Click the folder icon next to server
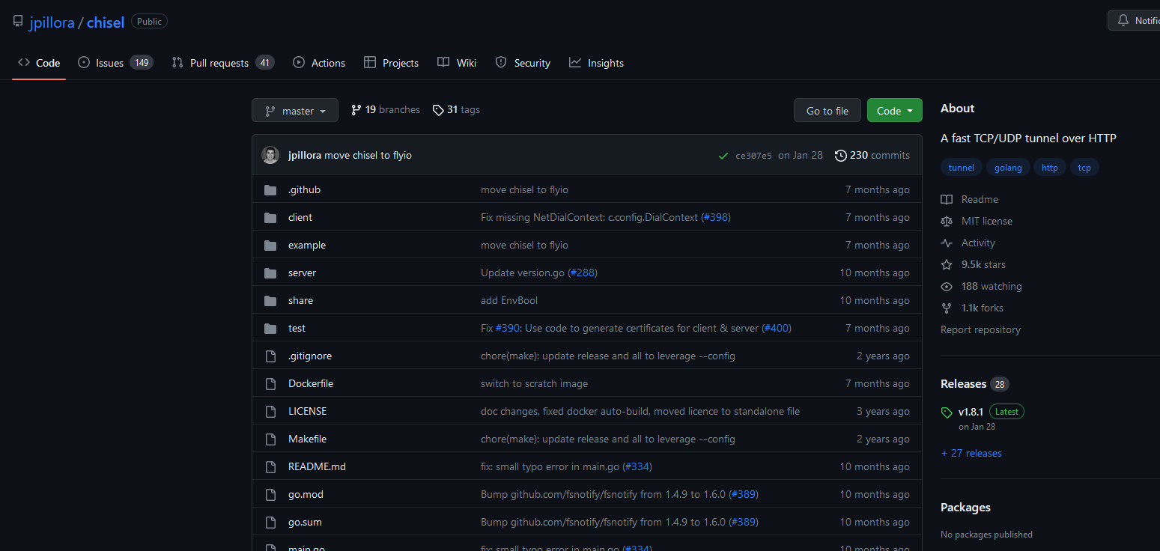Screen dimensions: 1160x551 click(x=270, y=273)
